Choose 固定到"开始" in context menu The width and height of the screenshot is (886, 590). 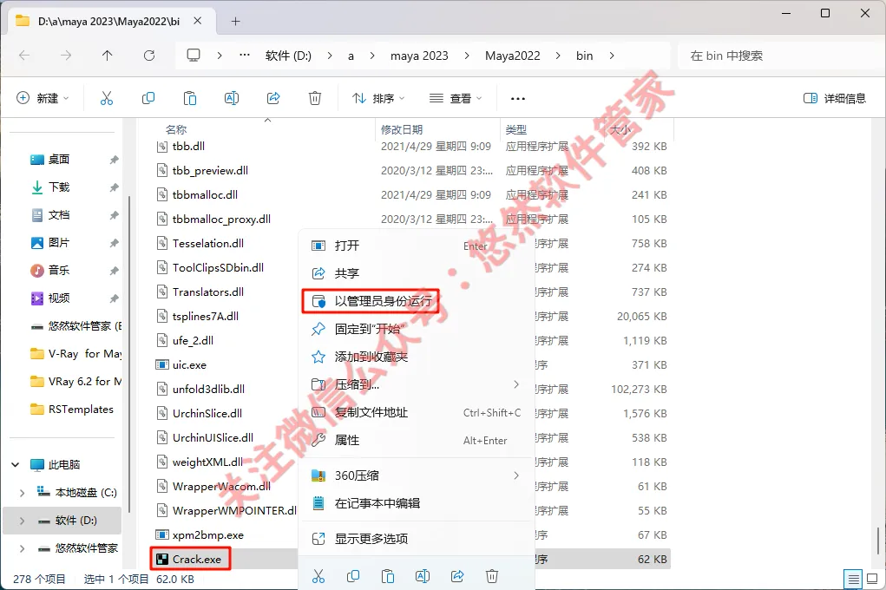click(417, 328)
